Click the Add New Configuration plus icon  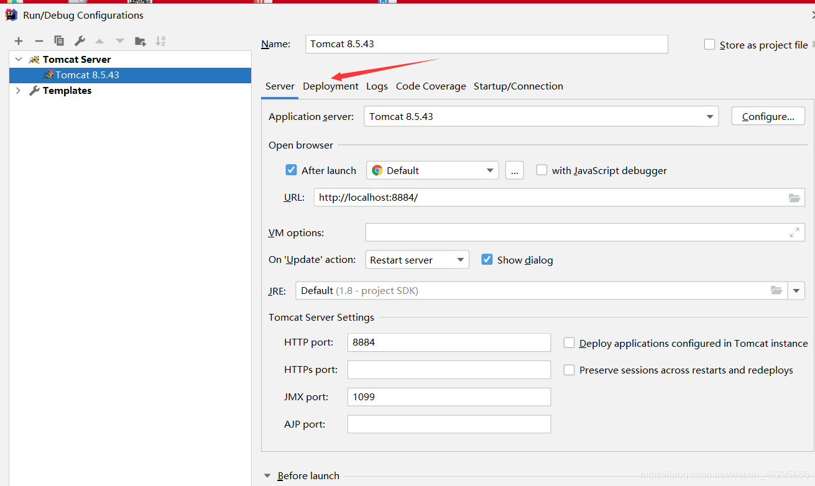coord(19,41)
